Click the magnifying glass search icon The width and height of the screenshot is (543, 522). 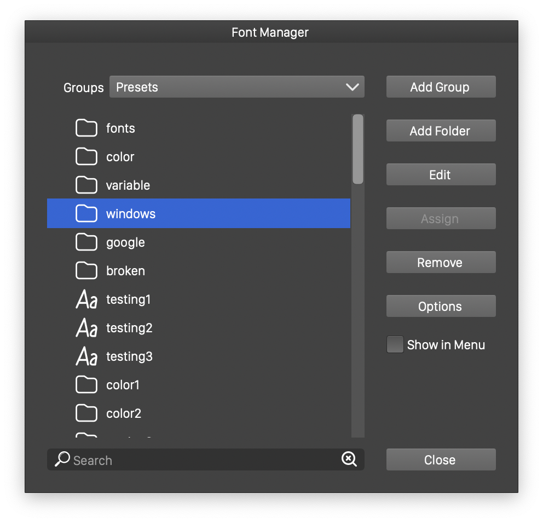coord(62,459)
